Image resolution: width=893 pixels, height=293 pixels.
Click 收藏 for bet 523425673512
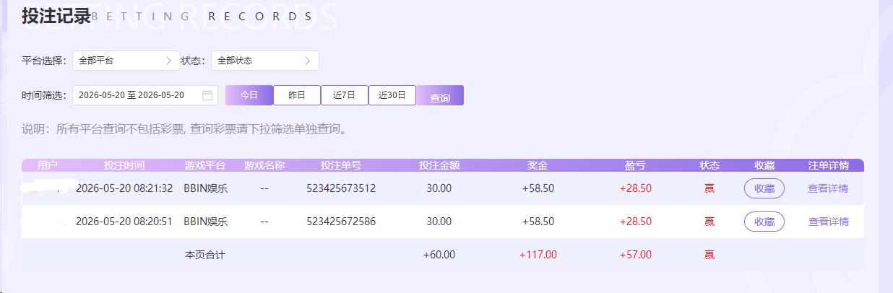tap(764, 188)
